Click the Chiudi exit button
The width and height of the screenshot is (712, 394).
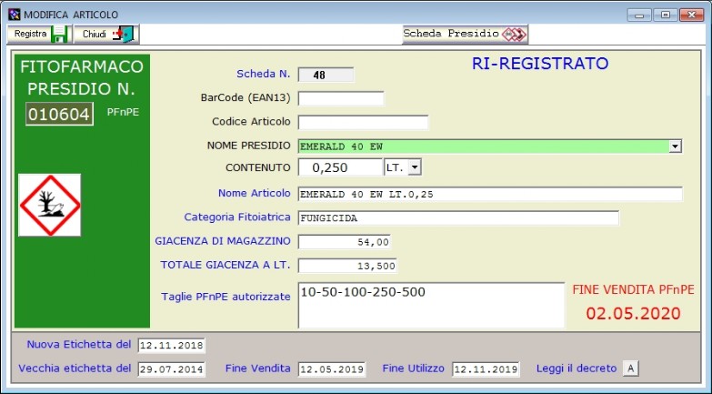tap(105, 34)
